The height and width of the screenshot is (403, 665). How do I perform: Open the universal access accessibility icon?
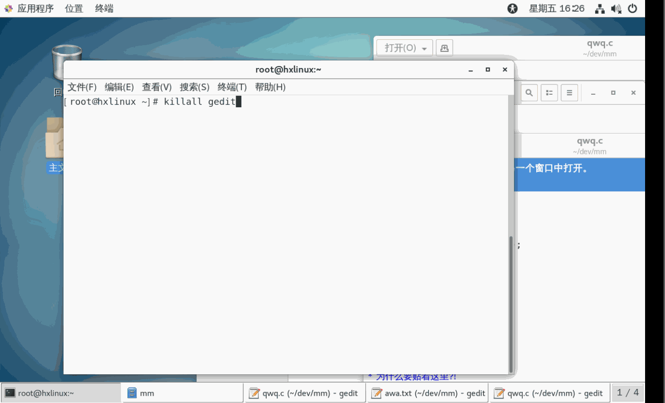512,8
